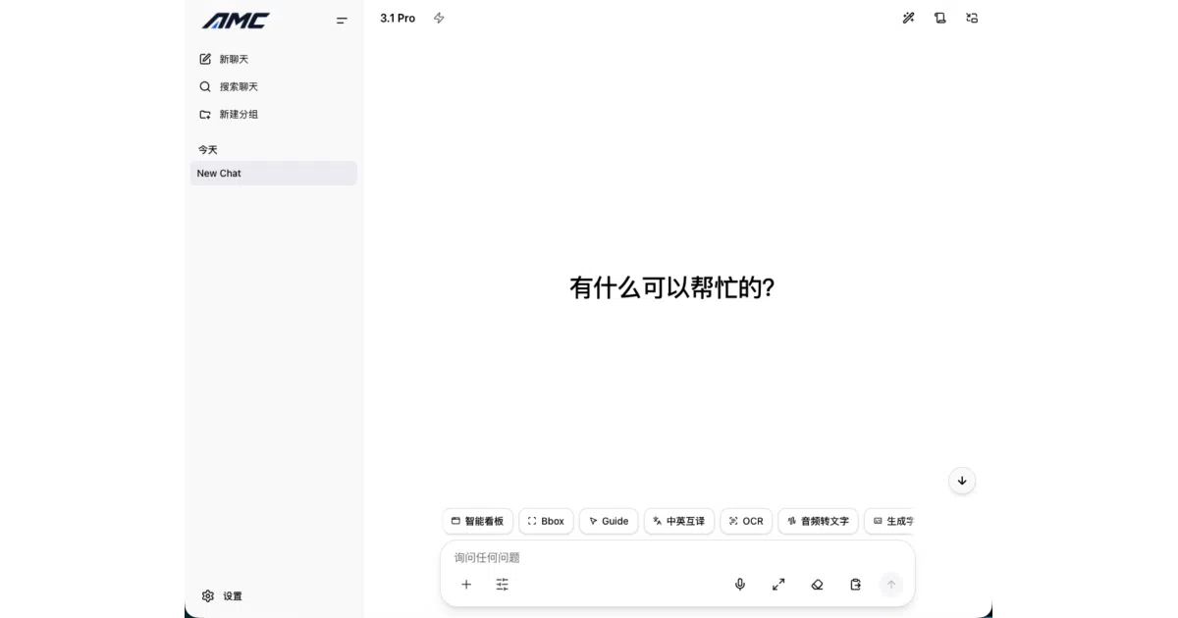Click the microphone voice input icon
This screenshot has height=618, width=1178.
(740, 584)
